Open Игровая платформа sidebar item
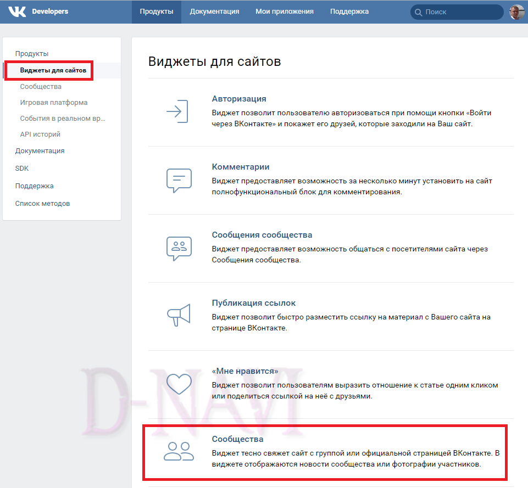Viewport: 528px width, 488px height. [x=54, y=103]
